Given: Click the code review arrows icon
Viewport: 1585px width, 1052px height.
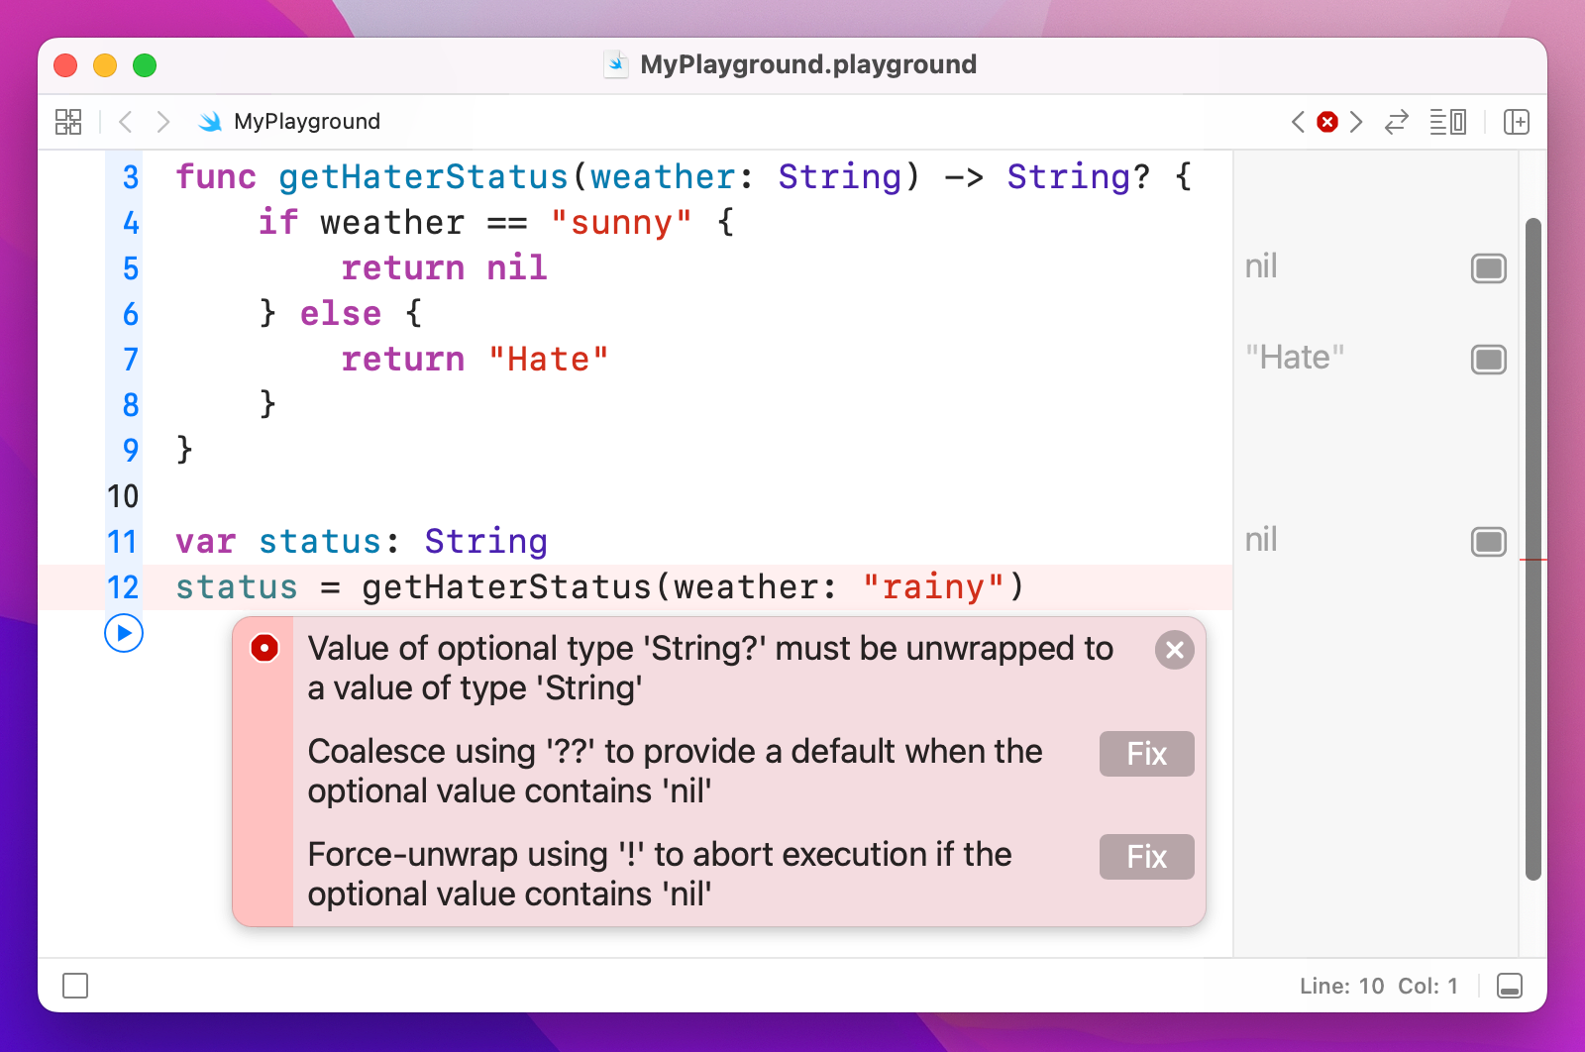Looking at the screenshot, I should tap(1396, 122).
